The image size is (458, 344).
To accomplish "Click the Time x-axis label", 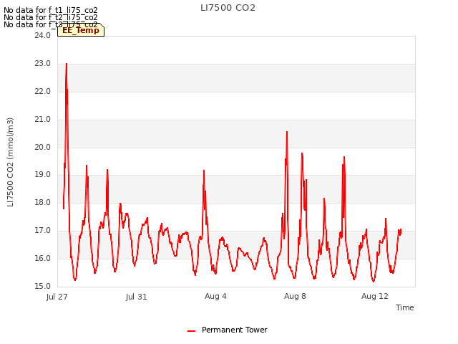I will click(404, 307).
